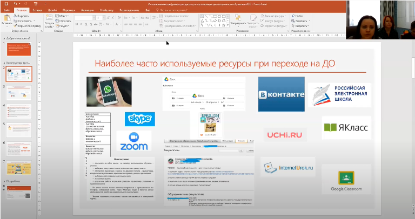The width and height of the screenshot is (415, 219).
Task: Toggle italic formatting (К)
Action: [x=81, y=24]
